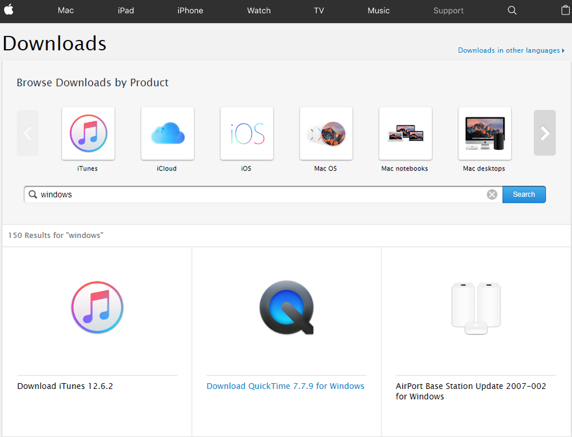Open the Mac menu item

pyautogui.click(x=65, y=10)
